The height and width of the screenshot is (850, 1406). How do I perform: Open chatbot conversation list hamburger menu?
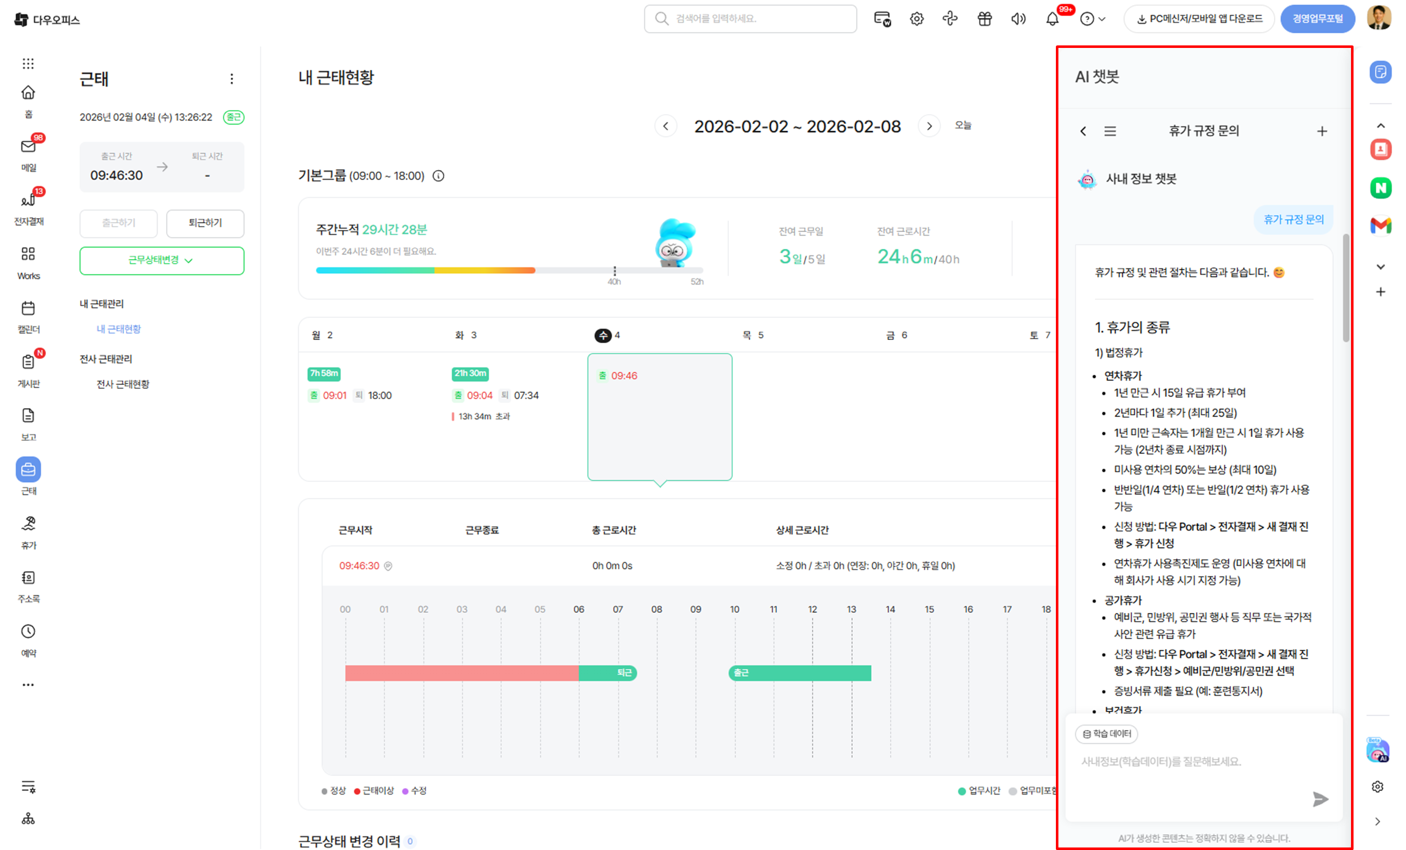[1110, 131]
